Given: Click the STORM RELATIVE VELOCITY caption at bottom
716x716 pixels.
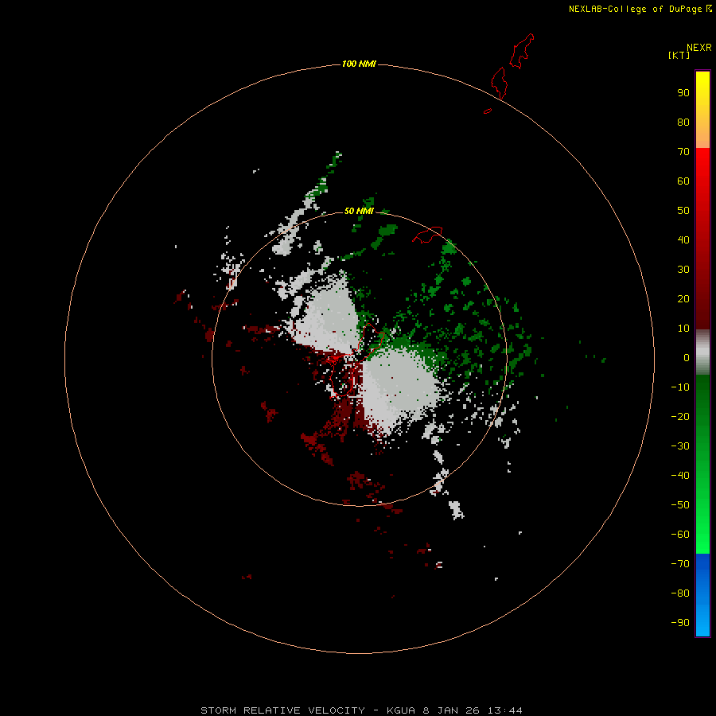Looking at the screenshot, I should 361,710.
